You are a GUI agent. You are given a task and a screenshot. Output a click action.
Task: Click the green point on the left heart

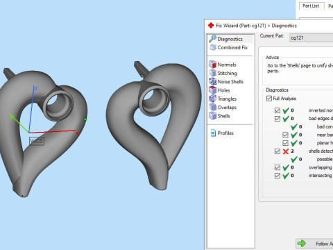(85, 119)
